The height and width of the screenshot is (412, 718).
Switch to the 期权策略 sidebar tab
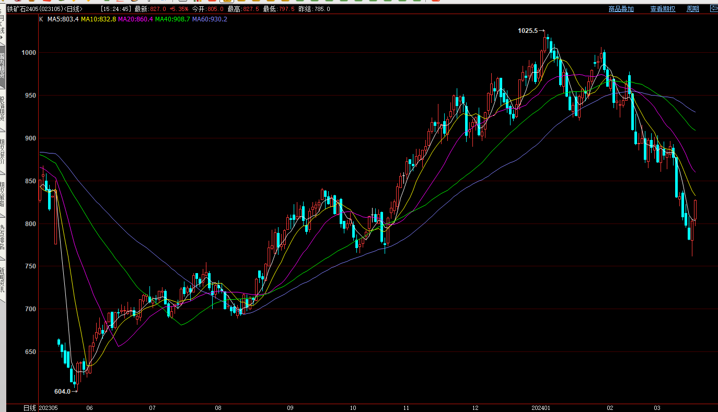coord(2,195)
